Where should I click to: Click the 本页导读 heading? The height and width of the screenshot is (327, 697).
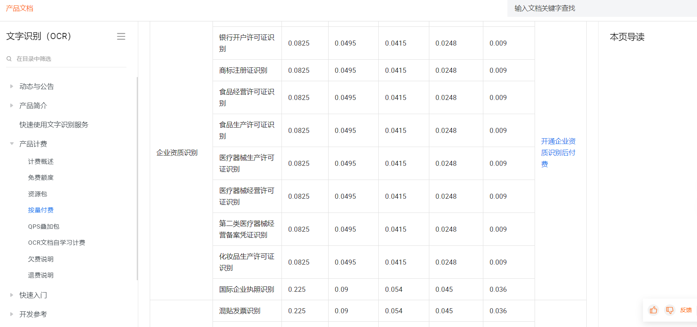click(627, 37)
